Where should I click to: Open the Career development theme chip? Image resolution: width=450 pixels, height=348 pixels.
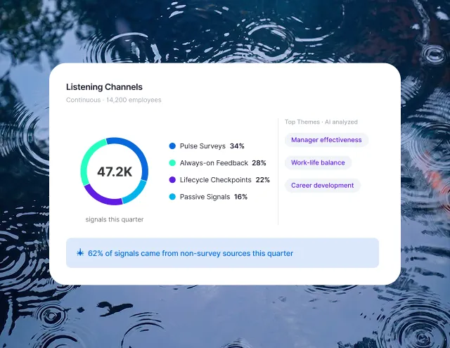click(322, 186)
